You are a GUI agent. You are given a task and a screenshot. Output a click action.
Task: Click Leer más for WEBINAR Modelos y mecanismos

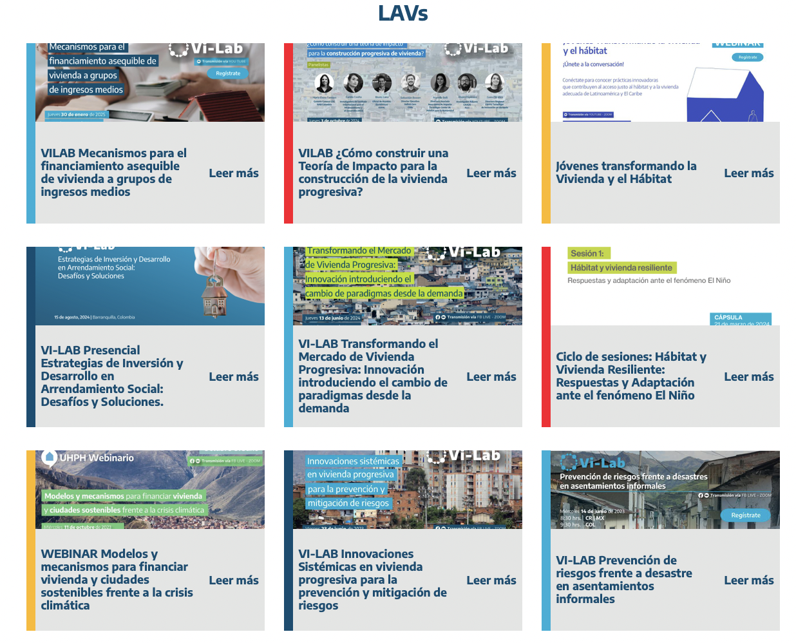click(234, 581)
